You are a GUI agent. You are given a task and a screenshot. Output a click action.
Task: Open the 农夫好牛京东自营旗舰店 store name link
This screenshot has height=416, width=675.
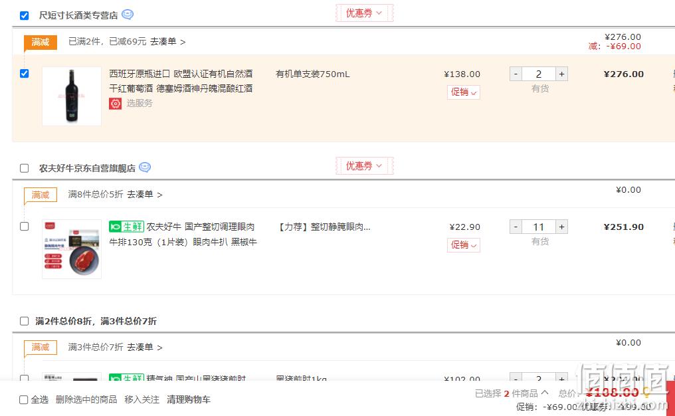coord(87,168)
